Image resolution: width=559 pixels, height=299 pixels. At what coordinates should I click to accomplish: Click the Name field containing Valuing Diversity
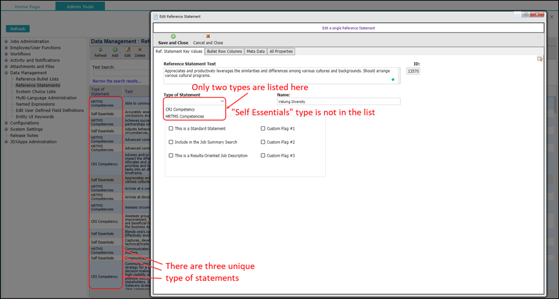click(x=338, y=101)
